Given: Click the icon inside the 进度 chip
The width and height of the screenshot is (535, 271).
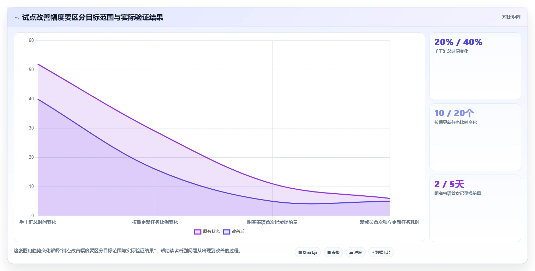Looking at the screenshot, I should [x=351, y=252].
